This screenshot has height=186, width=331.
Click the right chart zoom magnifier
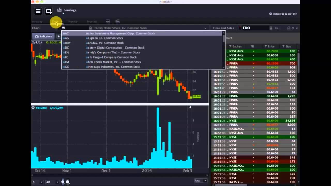68,182
